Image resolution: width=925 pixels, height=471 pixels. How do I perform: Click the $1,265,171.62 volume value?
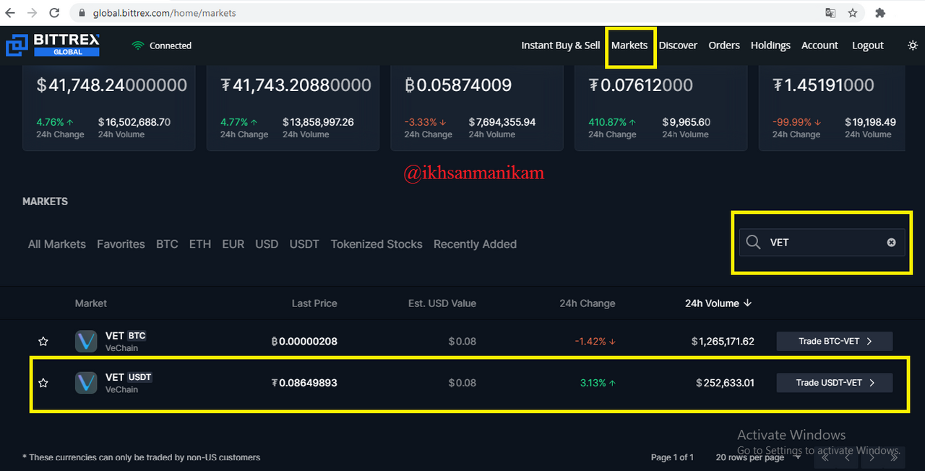point(723,341)
